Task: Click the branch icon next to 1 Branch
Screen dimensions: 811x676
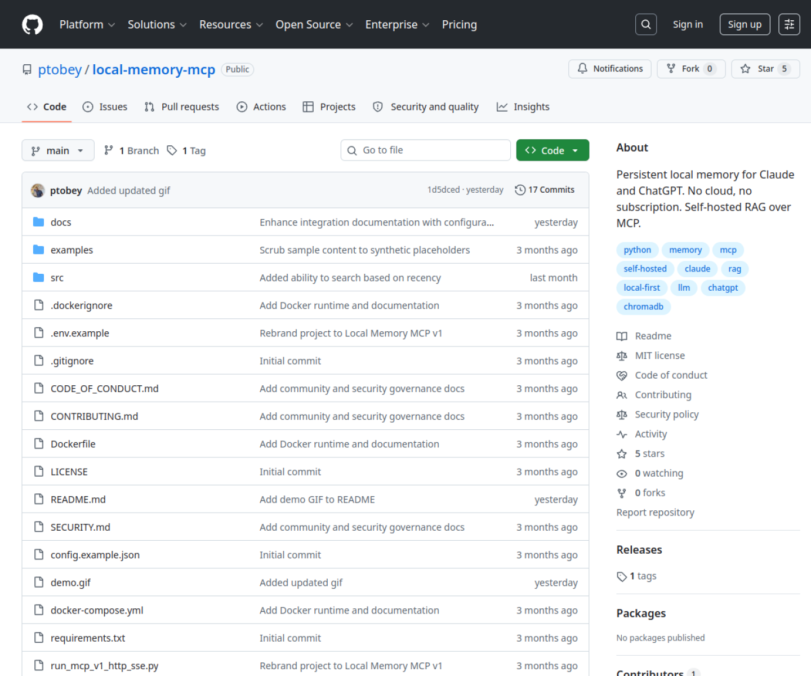Action: click(x=109, y=150)
